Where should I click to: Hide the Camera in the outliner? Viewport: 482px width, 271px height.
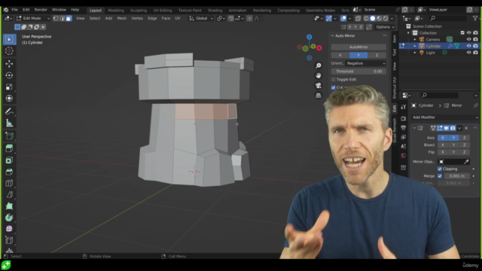pyautogui.click(x=468, y=39)
